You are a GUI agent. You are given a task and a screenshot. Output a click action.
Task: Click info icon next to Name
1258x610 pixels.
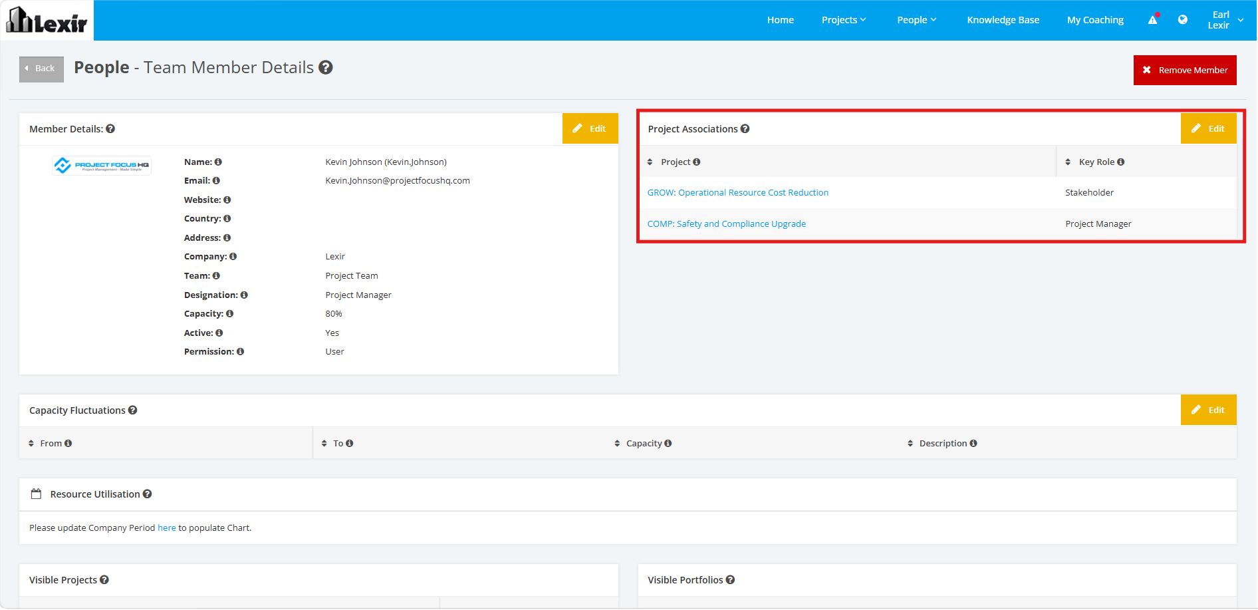tap(218, 162)
